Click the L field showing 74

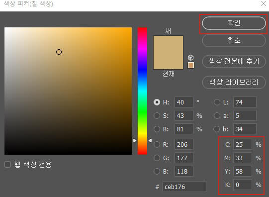(245, 102)
